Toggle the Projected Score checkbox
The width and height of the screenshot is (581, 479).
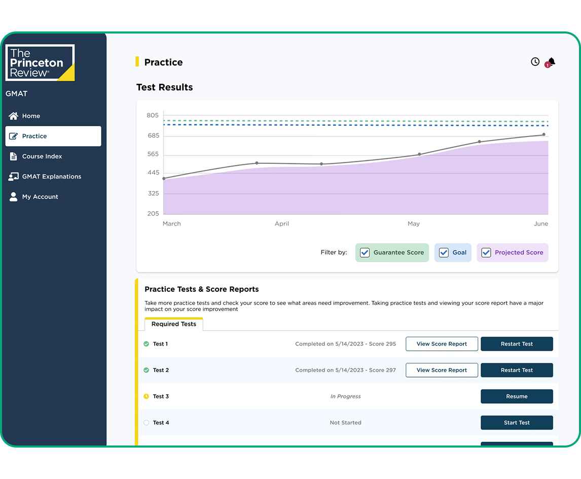(486, 253)
